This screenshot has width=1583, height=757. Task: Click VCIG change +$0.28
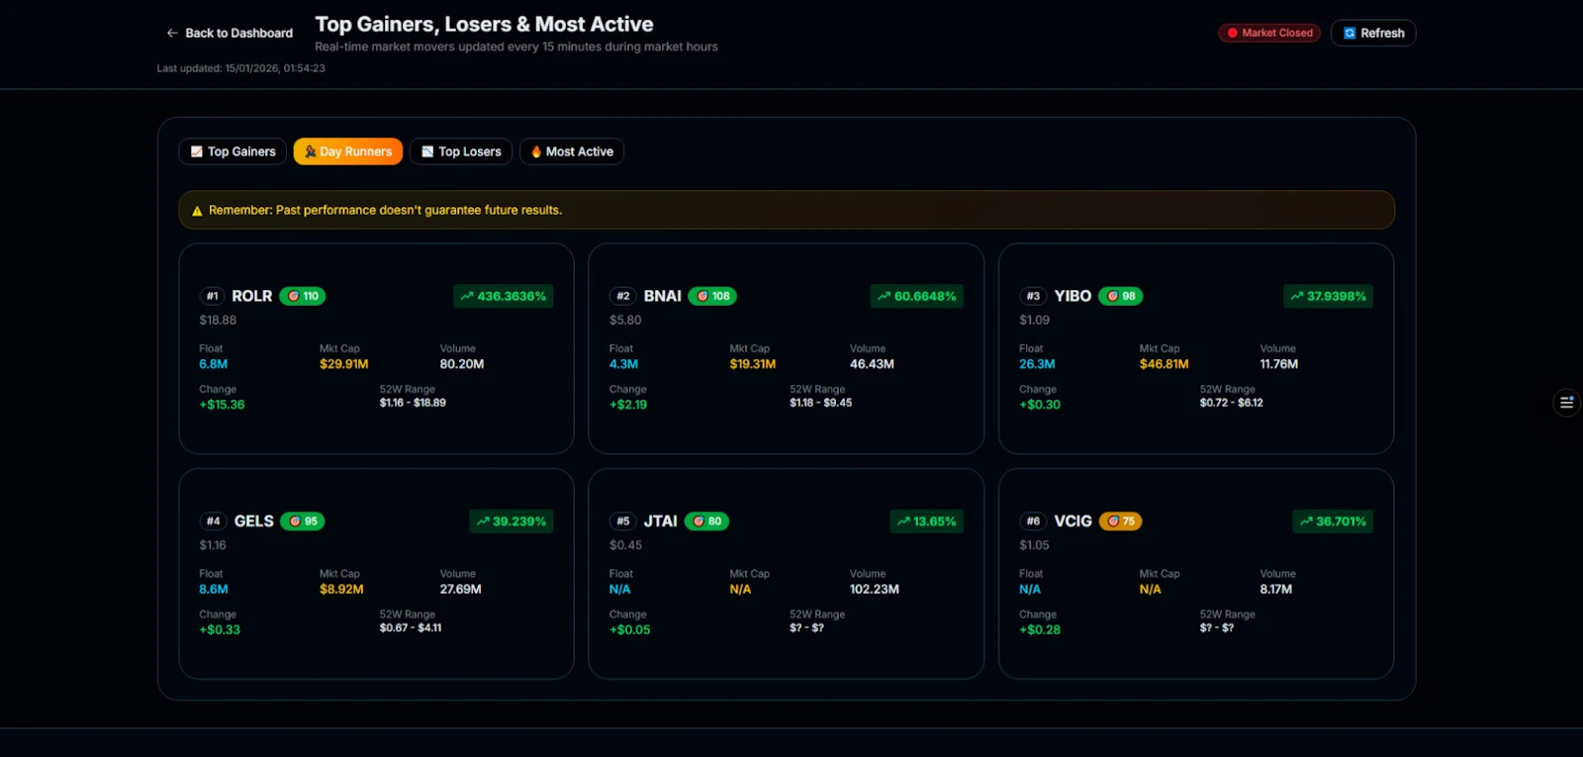pyautogui.click(x=1040, y=629)
